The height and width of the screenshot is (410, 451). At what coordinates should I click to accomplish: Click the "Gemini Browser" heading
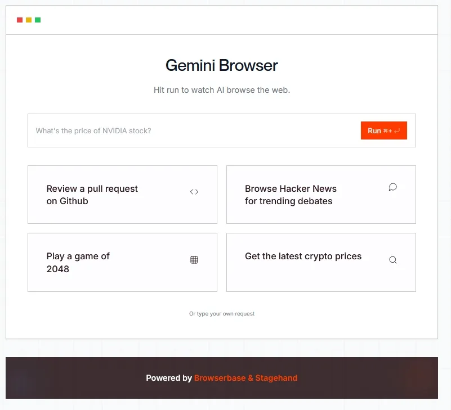pyautogui.click(x=222, y=65)
